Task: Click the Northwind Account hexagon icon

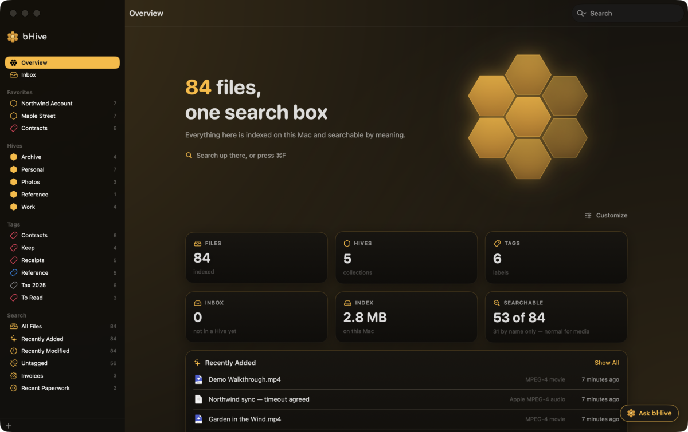Action: [x=14, y=104]
